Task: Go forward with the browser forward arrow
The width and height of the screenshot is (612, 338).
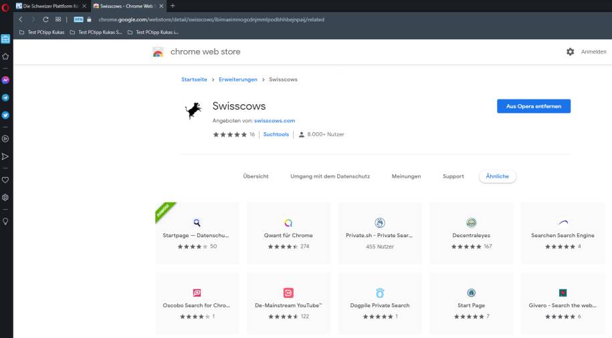Action: click(x=33, y=19)
